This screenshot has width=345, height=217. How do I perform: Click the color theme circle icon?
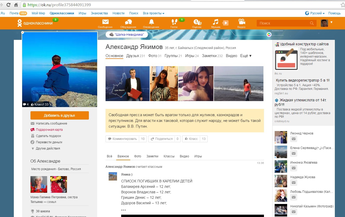pos(269,35)
